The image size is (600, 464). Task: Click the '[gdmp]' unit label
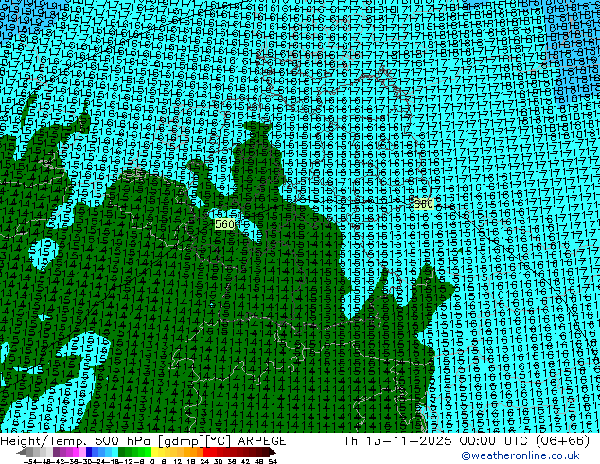(x=182, y=441)
